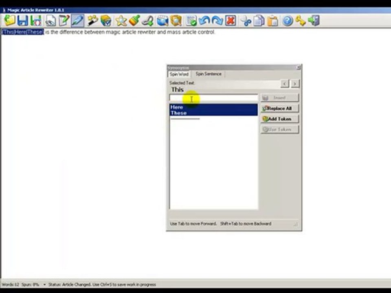Viewport: 391px width, 293px height.
Task: Select 'These' in the synonym list
Action: (x=214, y=113)
